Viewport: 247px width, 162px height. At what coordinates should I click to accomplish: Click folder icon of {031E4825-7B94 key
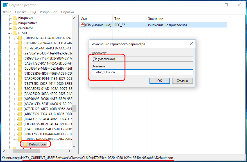pos(20,43)
